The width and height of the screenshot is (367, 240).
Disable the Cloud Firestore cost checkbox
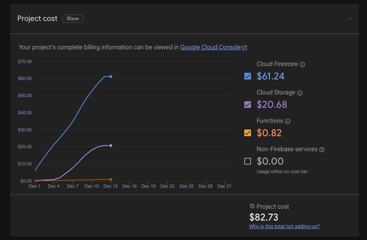(247, 76)
